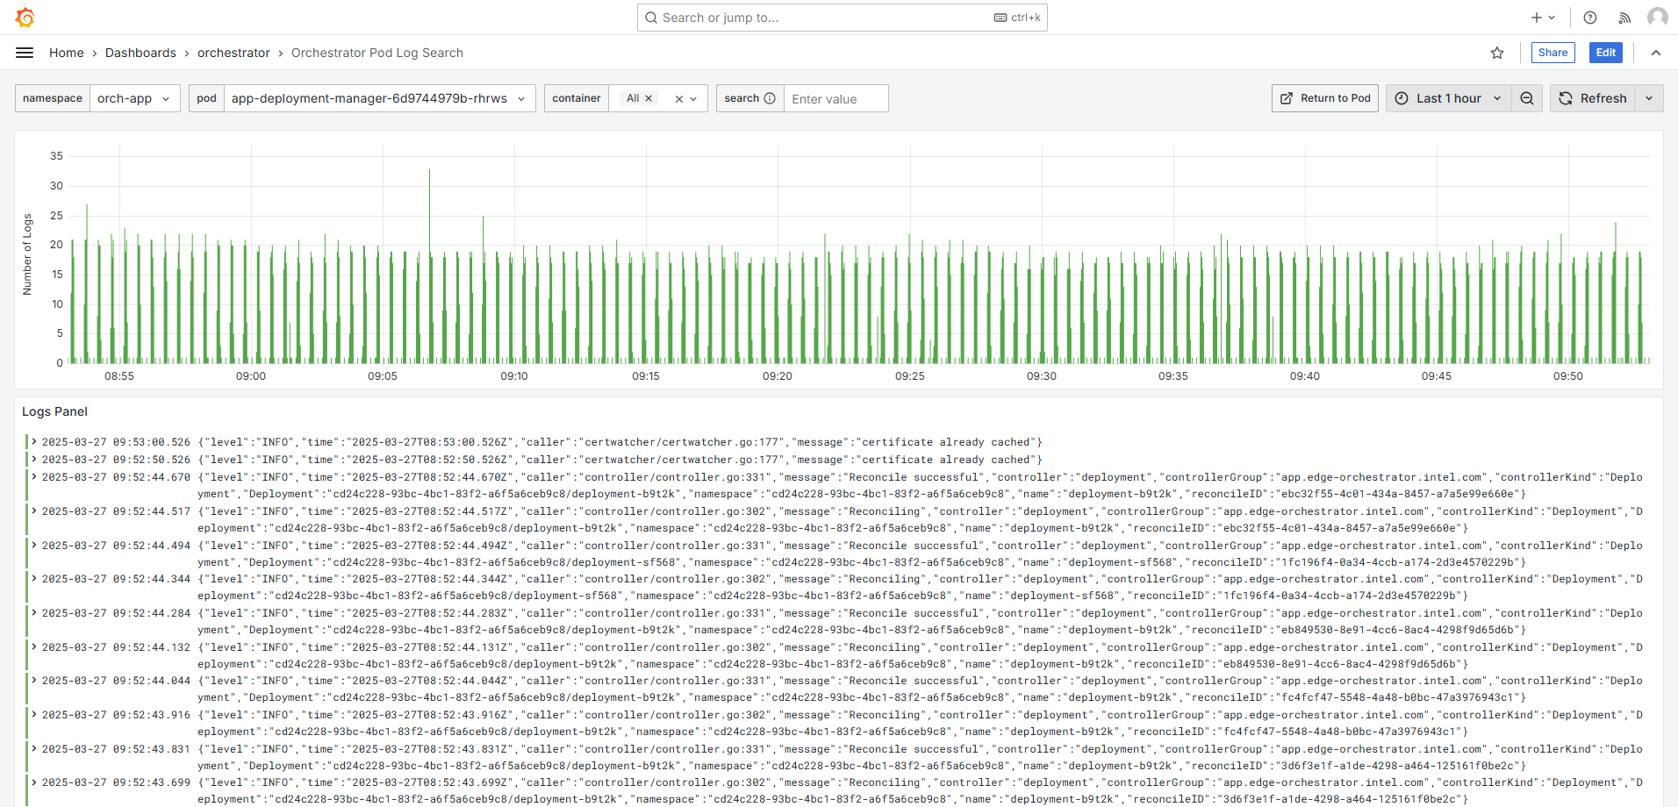Click the search Enter value field
Viewport: 1678px width, 807px height.
coord(835,99)
